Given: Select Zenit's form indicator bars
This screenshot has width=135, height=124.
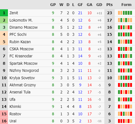Looking at the screenshot, I should (125, 13).
